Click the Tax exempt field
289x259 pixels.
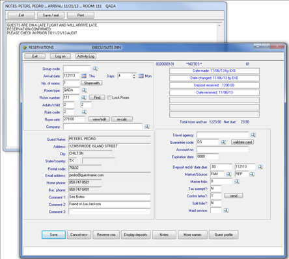pyautogui.click(x=216, y=189)
